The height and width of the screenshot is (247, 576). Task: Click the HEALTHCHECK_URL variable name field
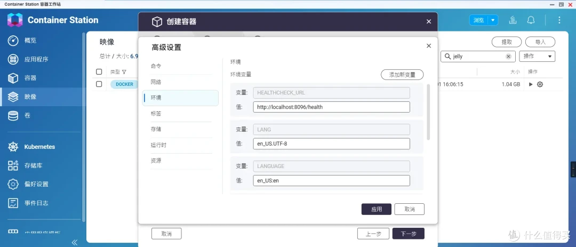coord(331,93)
